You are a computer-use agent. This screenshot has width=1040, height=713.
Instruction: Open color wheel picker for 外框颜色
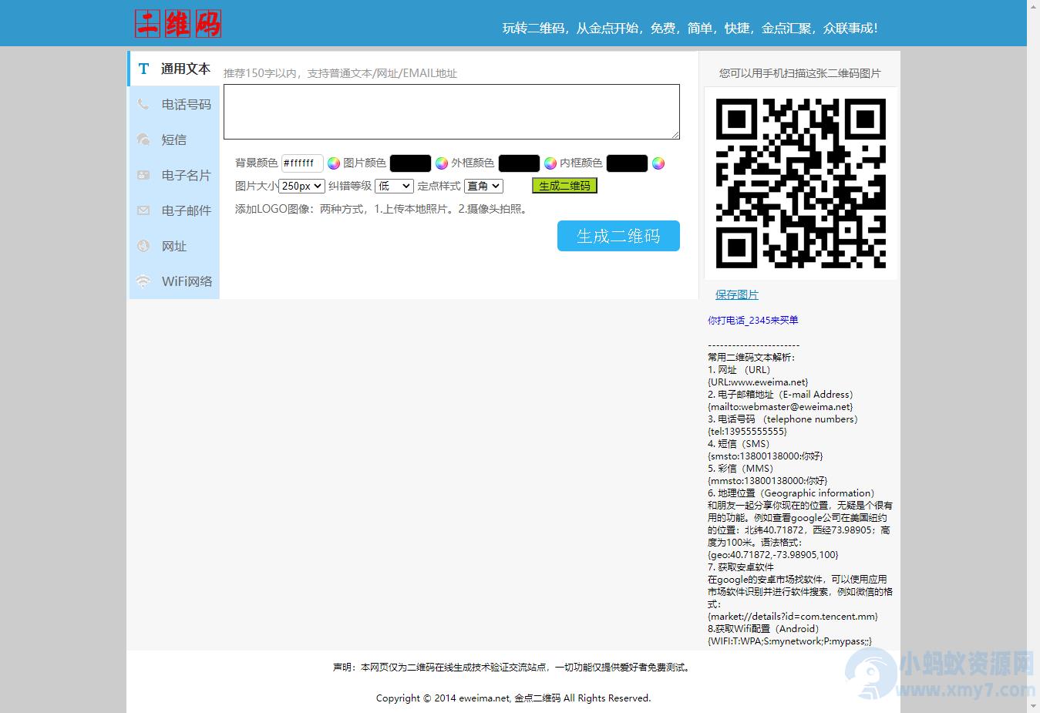tap(550, 163)
